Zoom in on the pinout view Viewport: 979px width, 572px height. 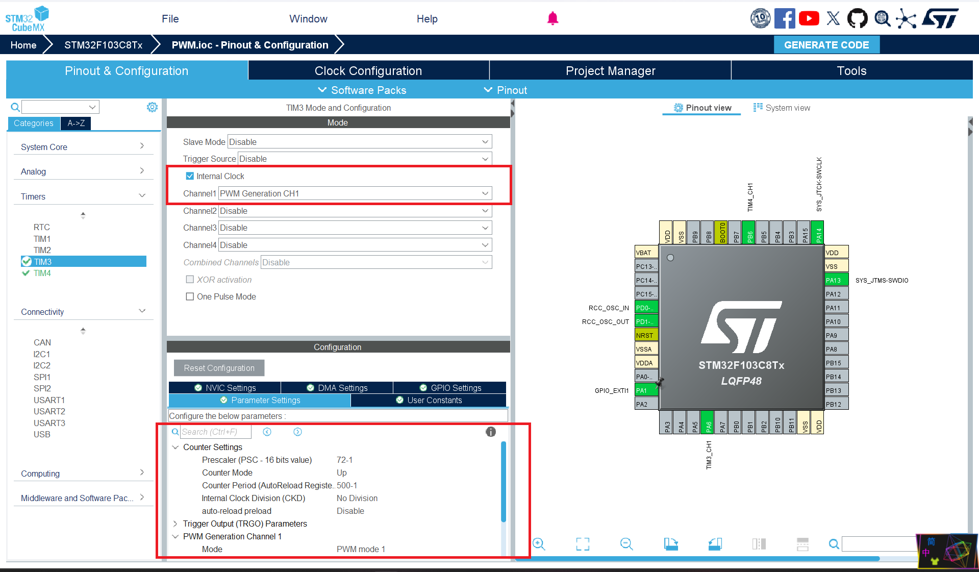click(x=539, y=544)
